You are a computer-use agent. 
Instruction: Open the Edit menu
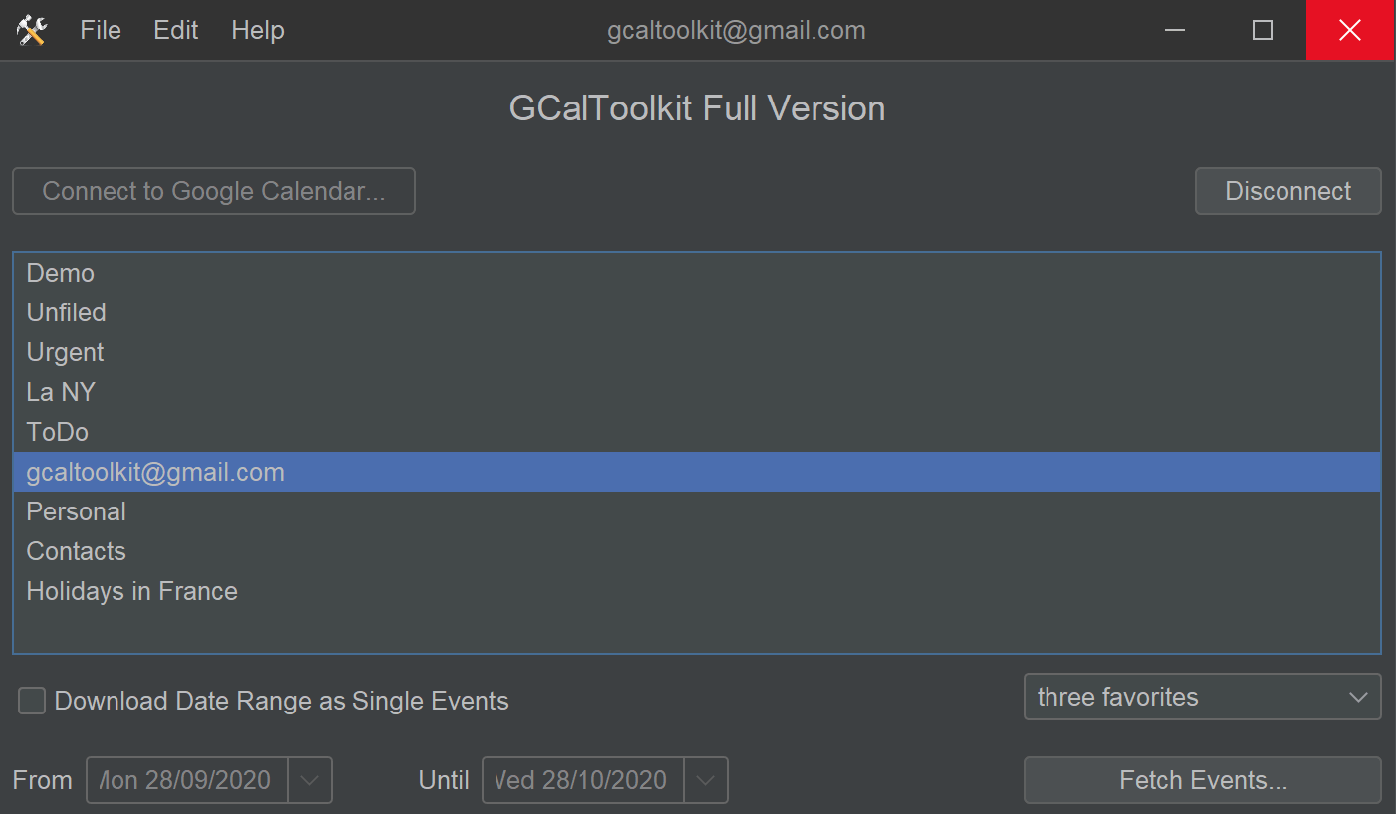click(x=176, y=30)
